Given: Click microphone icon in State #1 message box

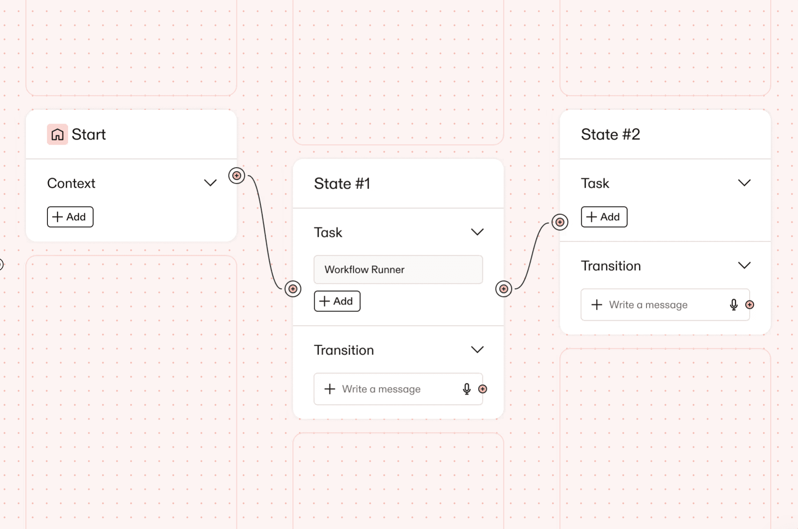Looking at the screenshot, I should [x=466, y=389].
